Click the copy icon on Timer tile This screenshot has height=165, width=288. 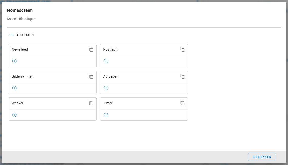point(182,103)
